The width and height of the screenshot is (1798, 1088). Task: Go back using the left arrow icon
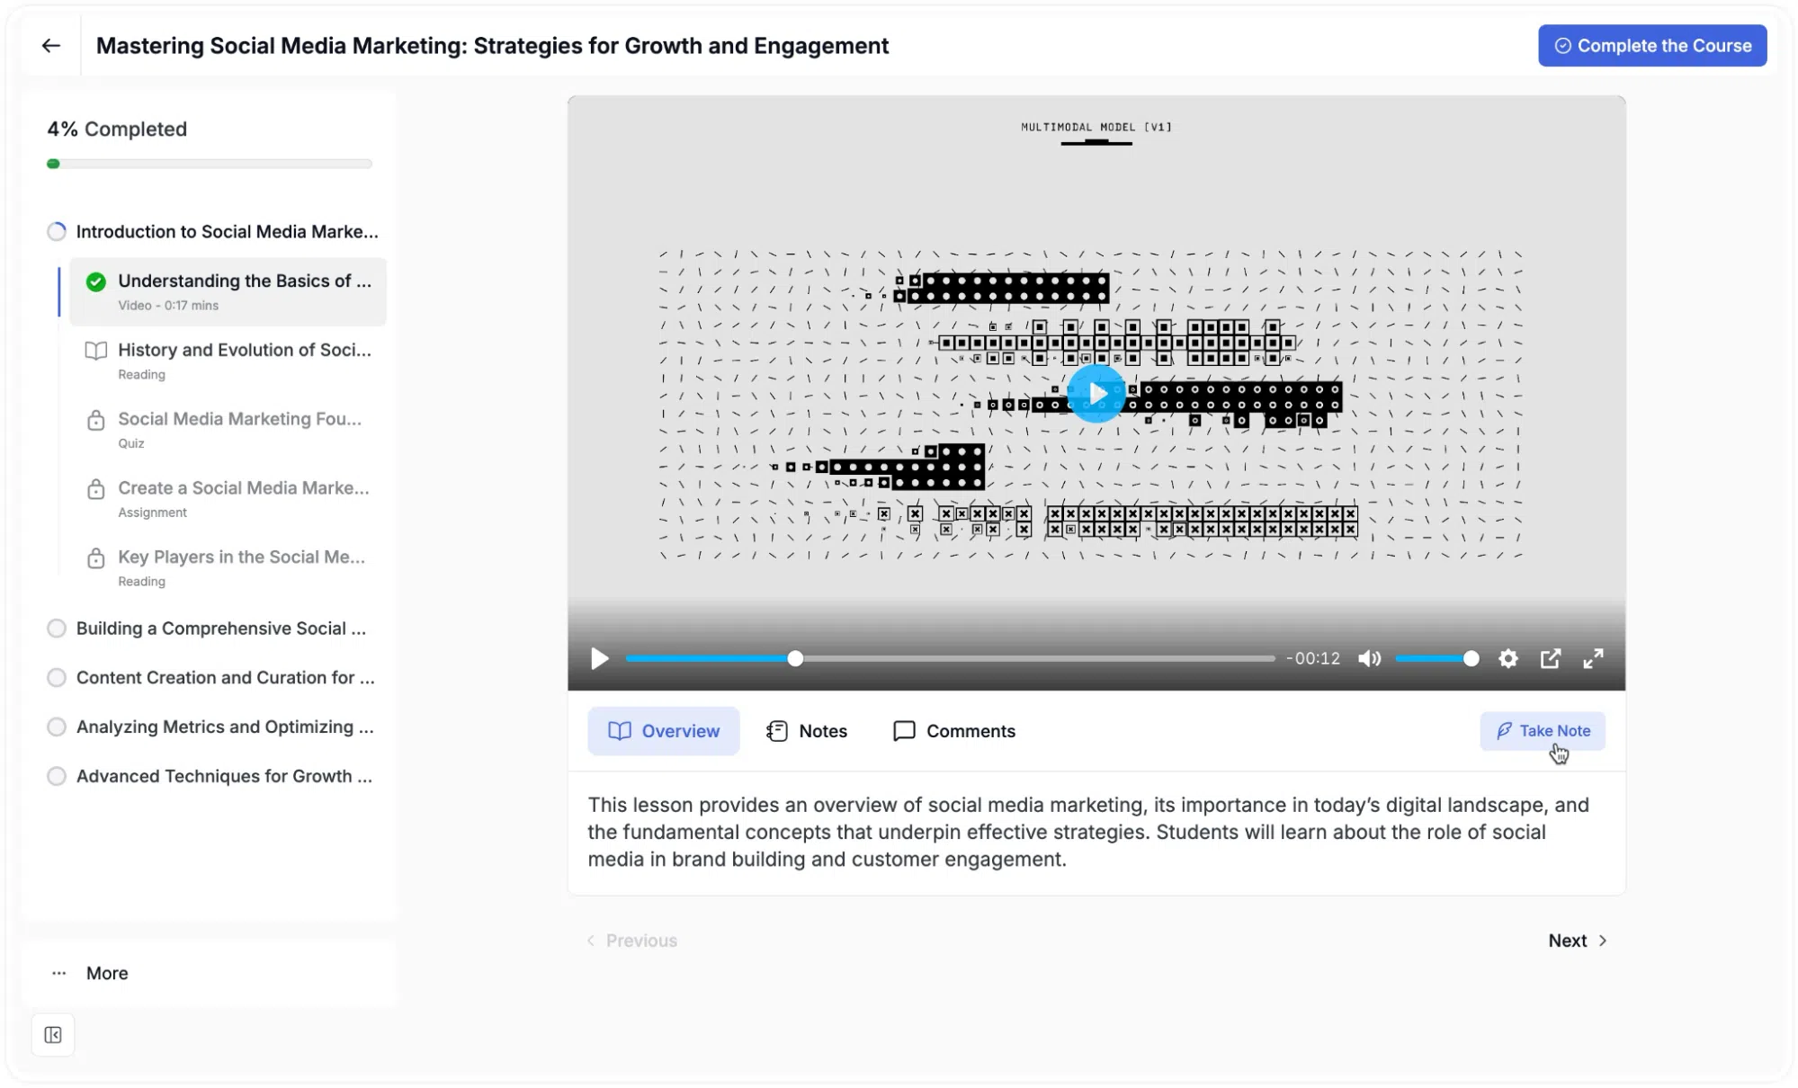51,45
